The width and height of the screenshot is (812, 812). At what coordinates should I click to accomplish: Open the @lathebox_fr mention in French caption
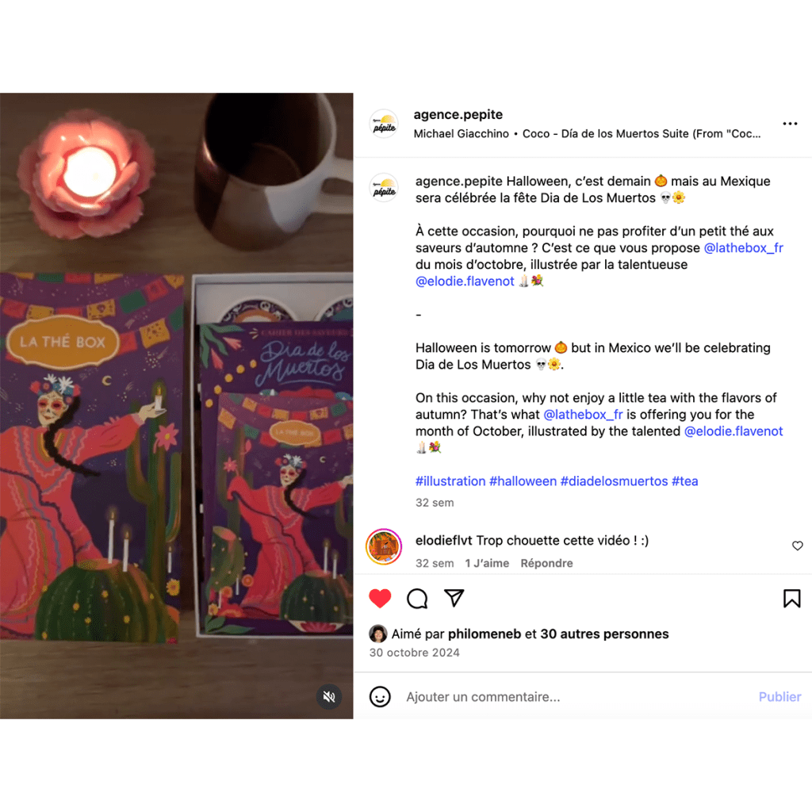click(743, 247)
